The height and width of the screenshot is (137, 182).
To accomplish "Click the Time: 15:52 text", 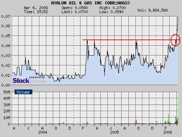I will (36, 12).
